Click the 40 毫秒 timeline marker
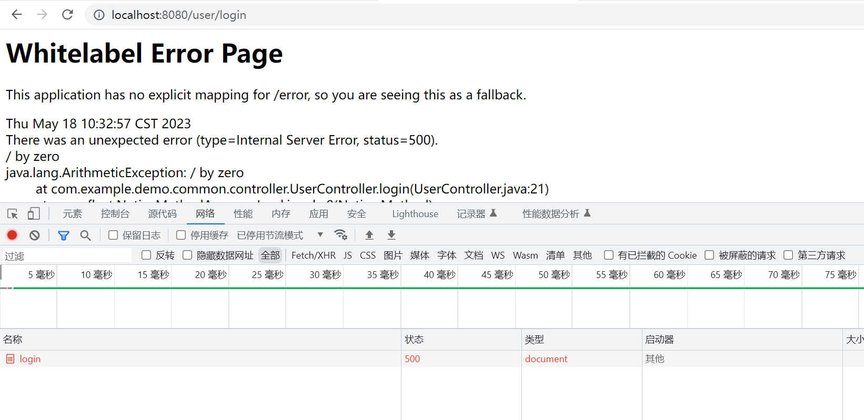This screenshot has height=420, width=864. [x=440, y=275]
